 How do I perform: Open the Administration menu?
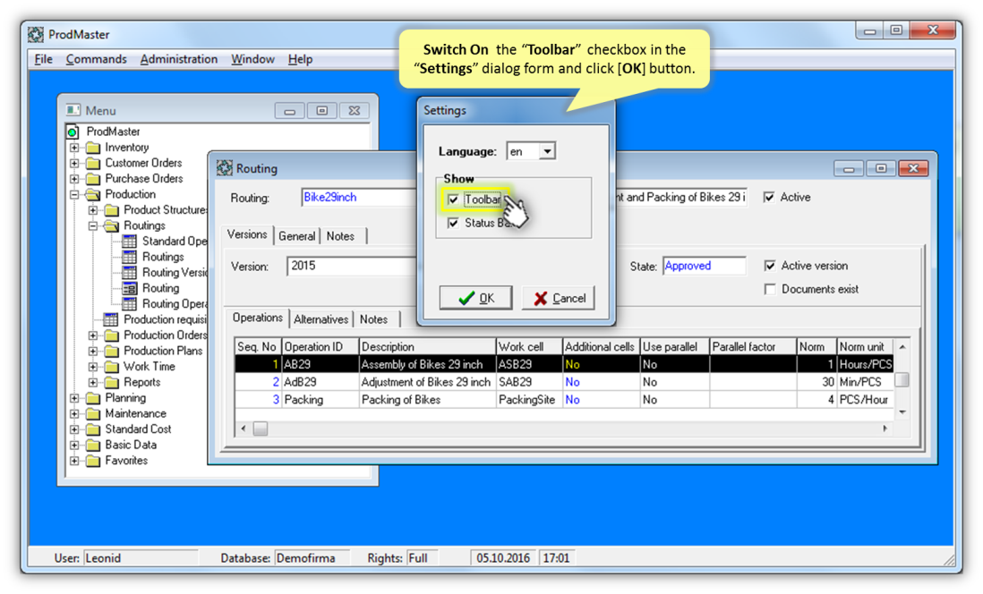click(x=179, y=59)
